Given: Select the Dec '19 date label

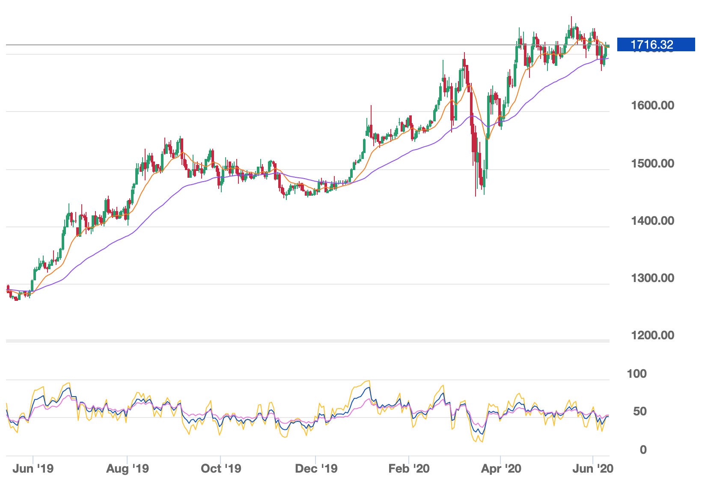Looking at the screenshot, I should (x=316, y=469).
